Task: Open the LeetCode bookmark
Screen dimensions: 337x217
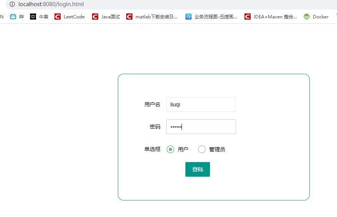Action: [70, 17]
